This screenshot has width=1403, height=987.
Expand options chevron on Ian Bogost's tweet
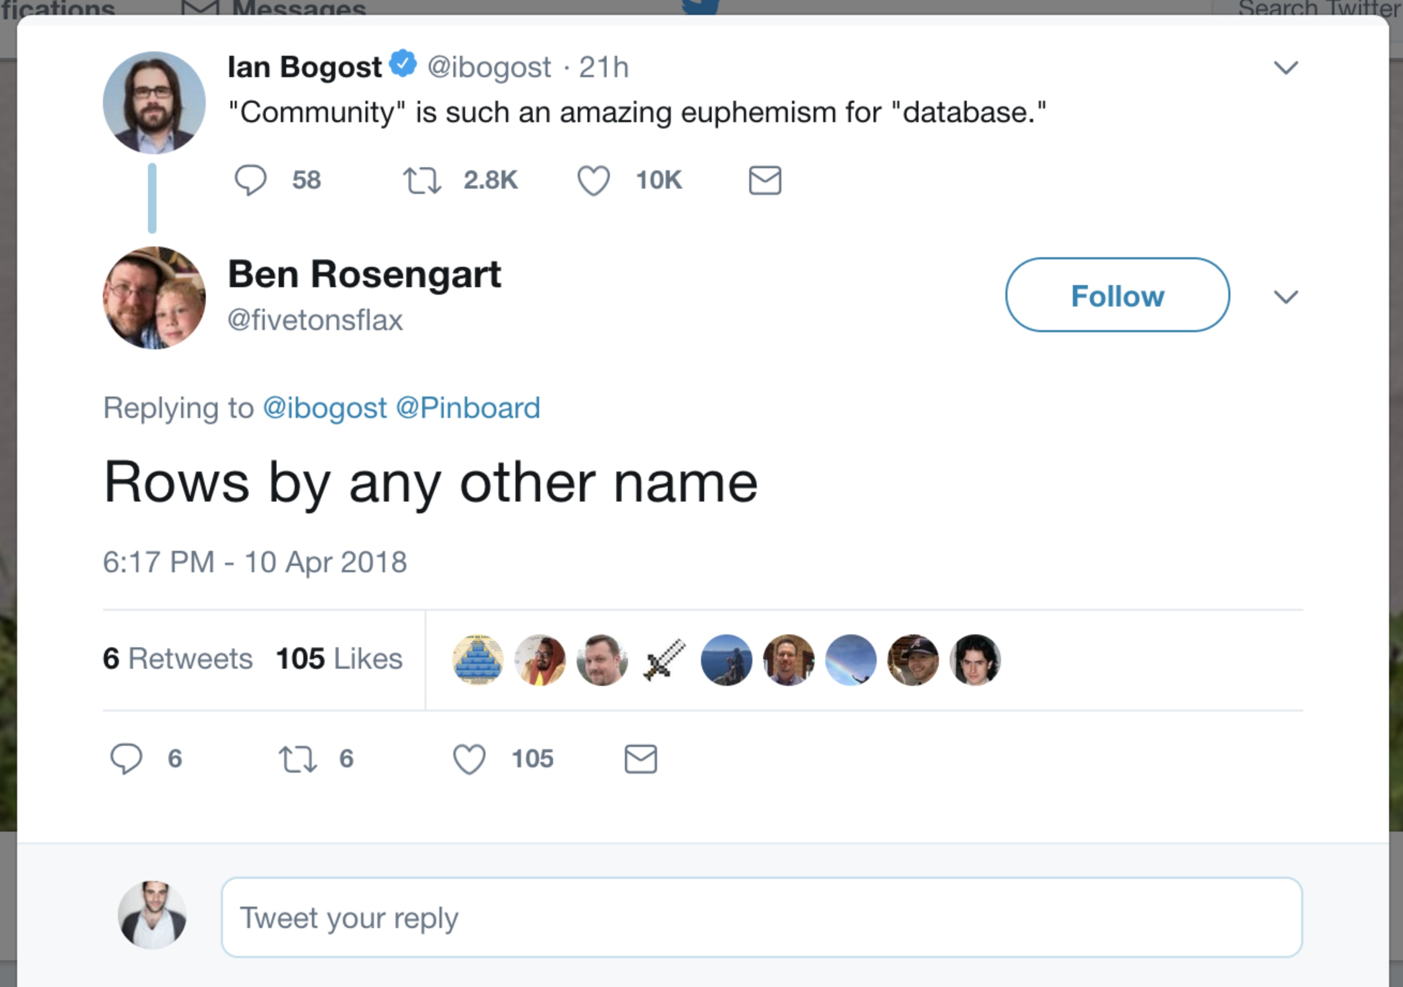(1285, 67)
